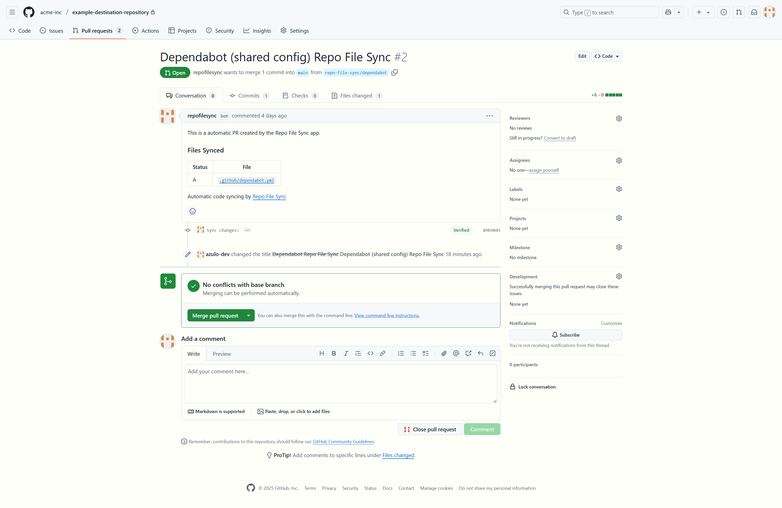Edit Reviewers via gear icon

(619, 118)
